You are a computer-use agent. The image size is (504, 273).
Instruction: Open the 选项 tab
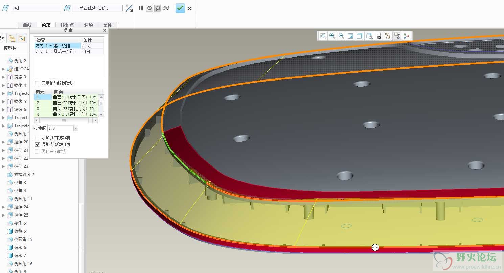(x=89, y=25)
